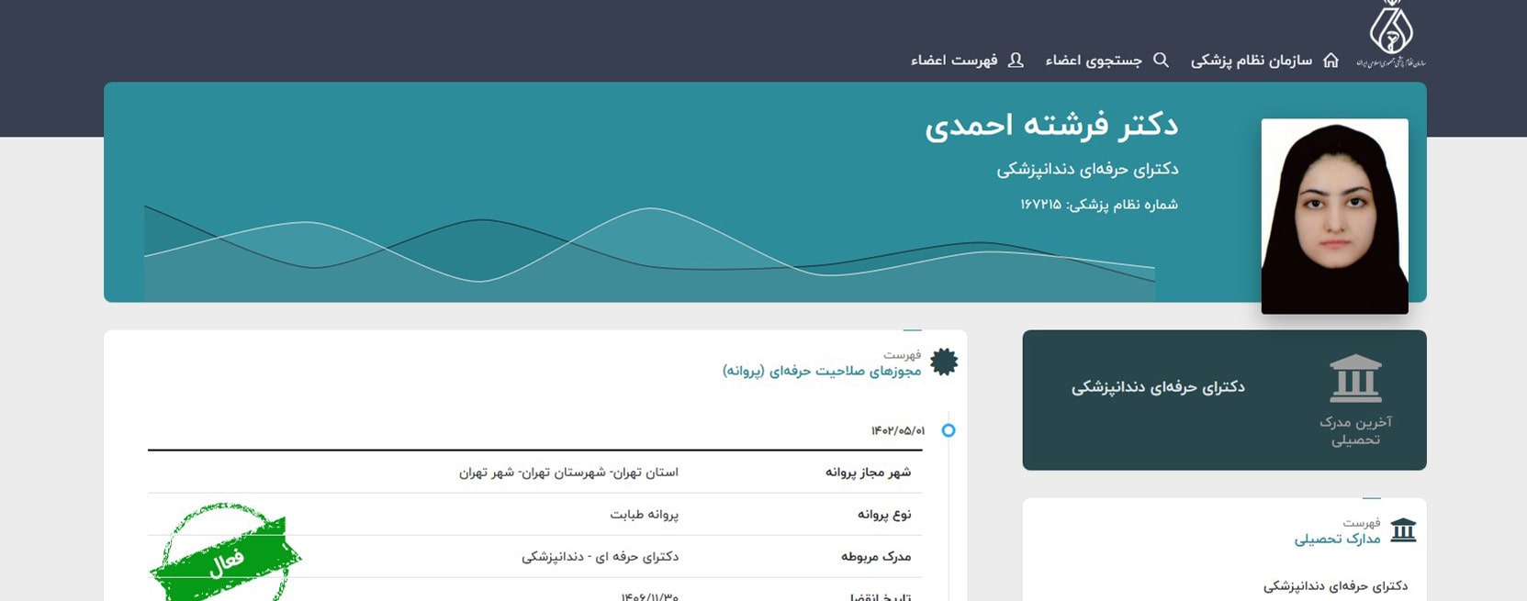Image resolution: width=1527 pixels, height=601 pixels.
Task: Select the مدارک تحصیلی section heading
Action: [x=1337, y=539]
